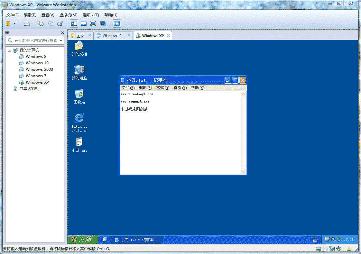Click the suspend virtual machine toolbar button

pos(8,23)
